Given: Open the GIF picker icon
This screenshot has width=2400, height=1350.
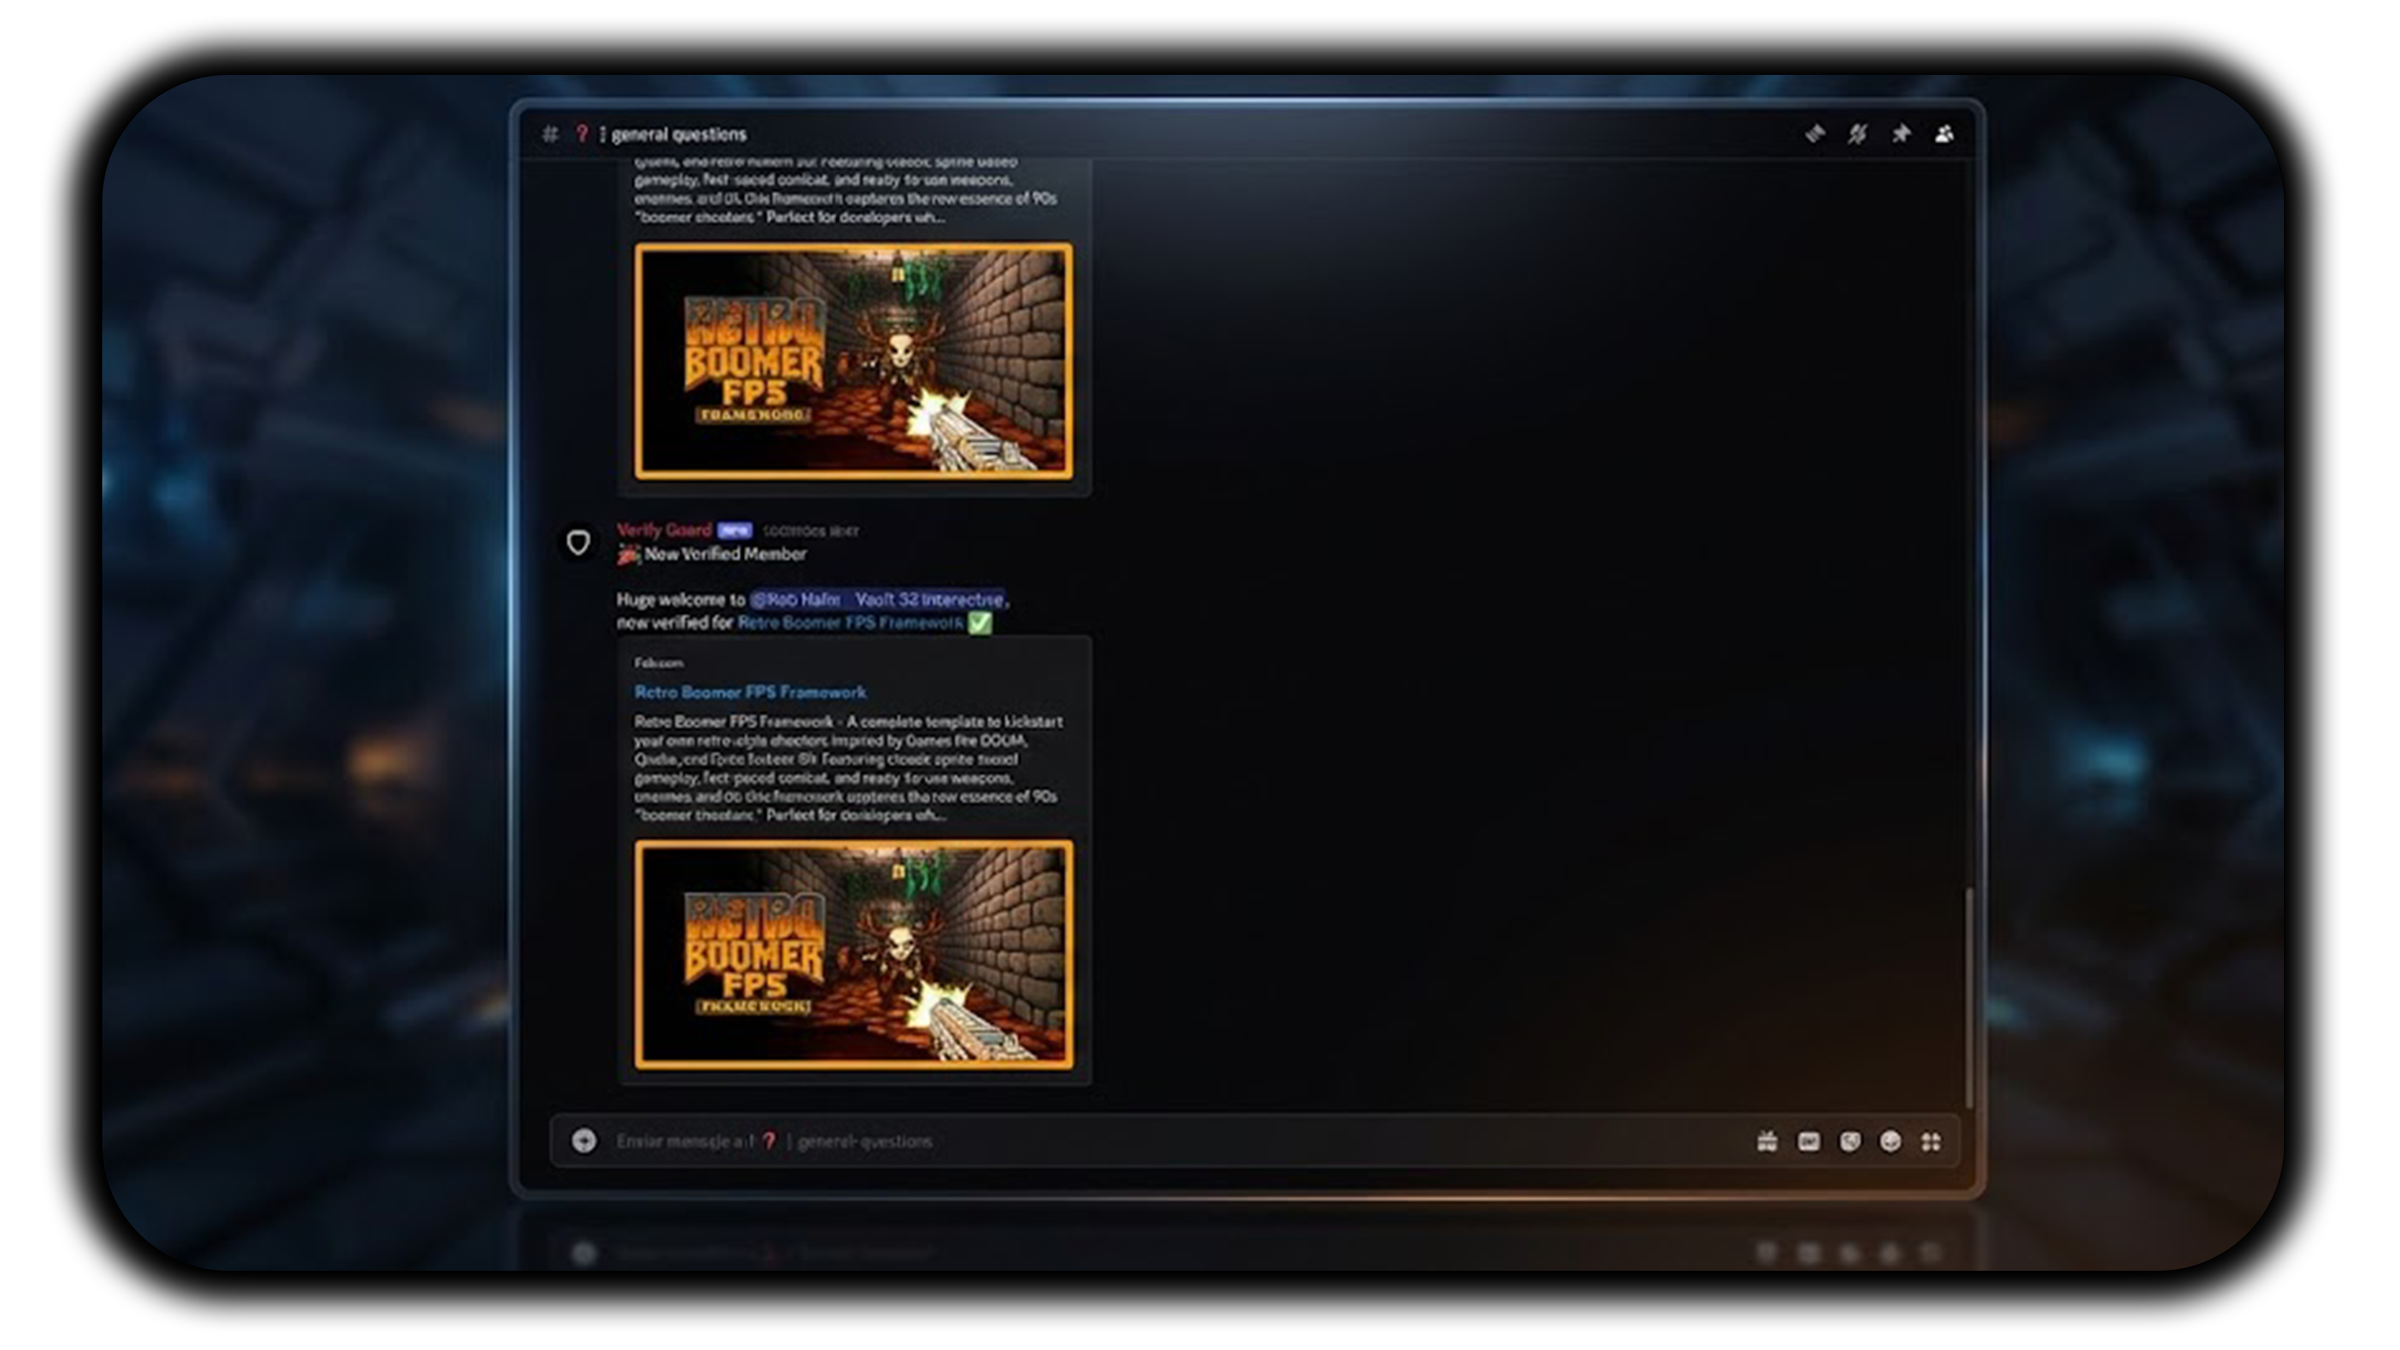Looking at the screenshot, I should 1808,1141.
